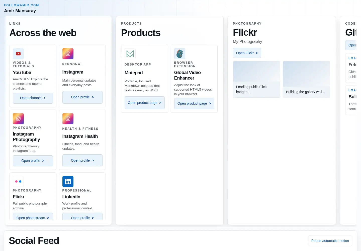361x251 pixels.
Task: Click the YouTube play icon
Action: [18, 54]
